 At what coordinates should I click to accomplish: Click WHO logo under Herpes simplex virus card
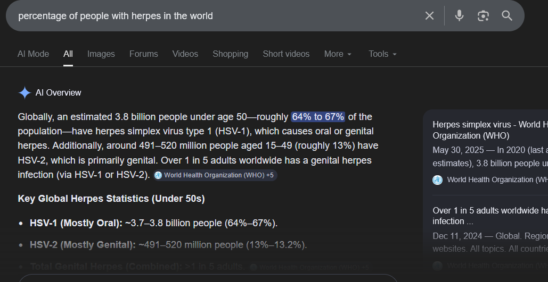pos(437,180)
